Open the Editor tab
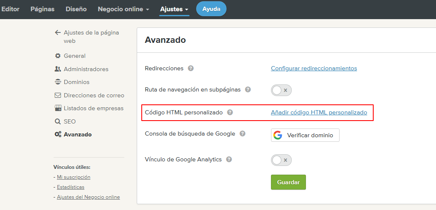The width and height of the screenshot is (436, 210). pyautogui.click(x=10, y=9)
